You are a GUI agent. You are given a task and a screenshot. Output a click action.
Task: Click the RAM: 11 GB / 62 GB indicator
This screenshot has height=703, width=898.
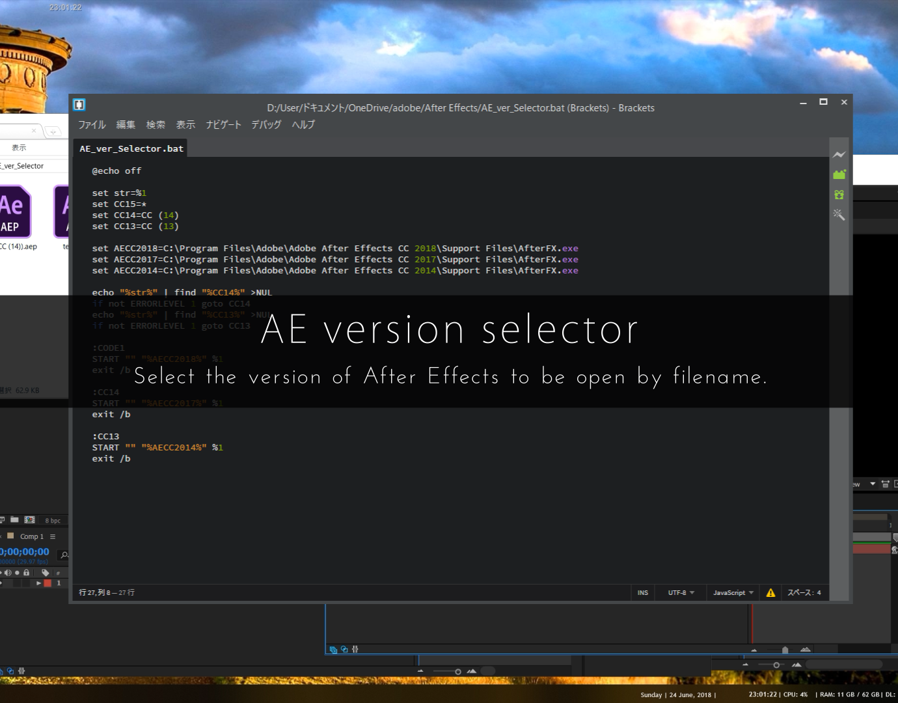849,694
